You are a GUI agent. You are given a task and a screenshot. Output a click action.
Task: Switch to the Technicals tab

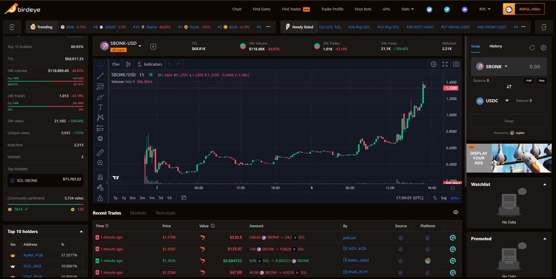pos(165,213)
